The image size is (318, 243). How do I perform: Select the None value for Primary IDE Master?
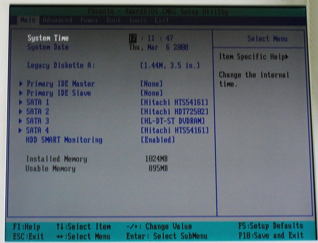click(x=151, y=84)
